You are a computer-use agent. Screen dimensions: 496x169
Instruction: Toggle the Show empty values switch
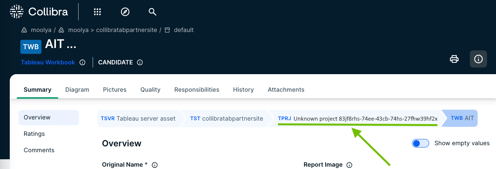[420, 143]
